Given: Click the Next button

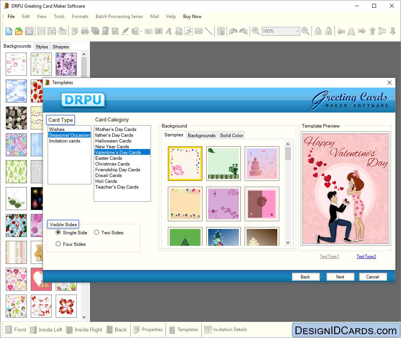Looking at the screenshot, I should tap(340, 277).
